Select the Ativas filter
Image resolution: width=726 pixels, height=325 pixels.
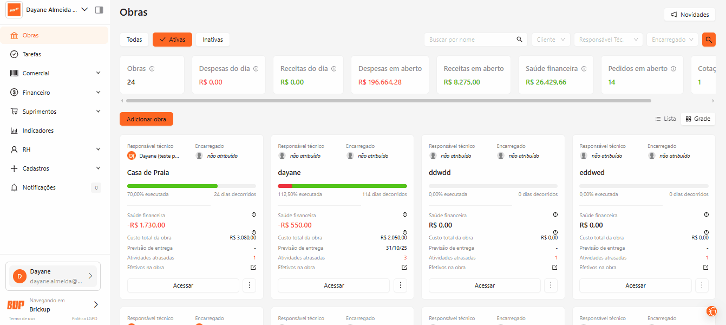pyautogui.click(x=172, y=40)
